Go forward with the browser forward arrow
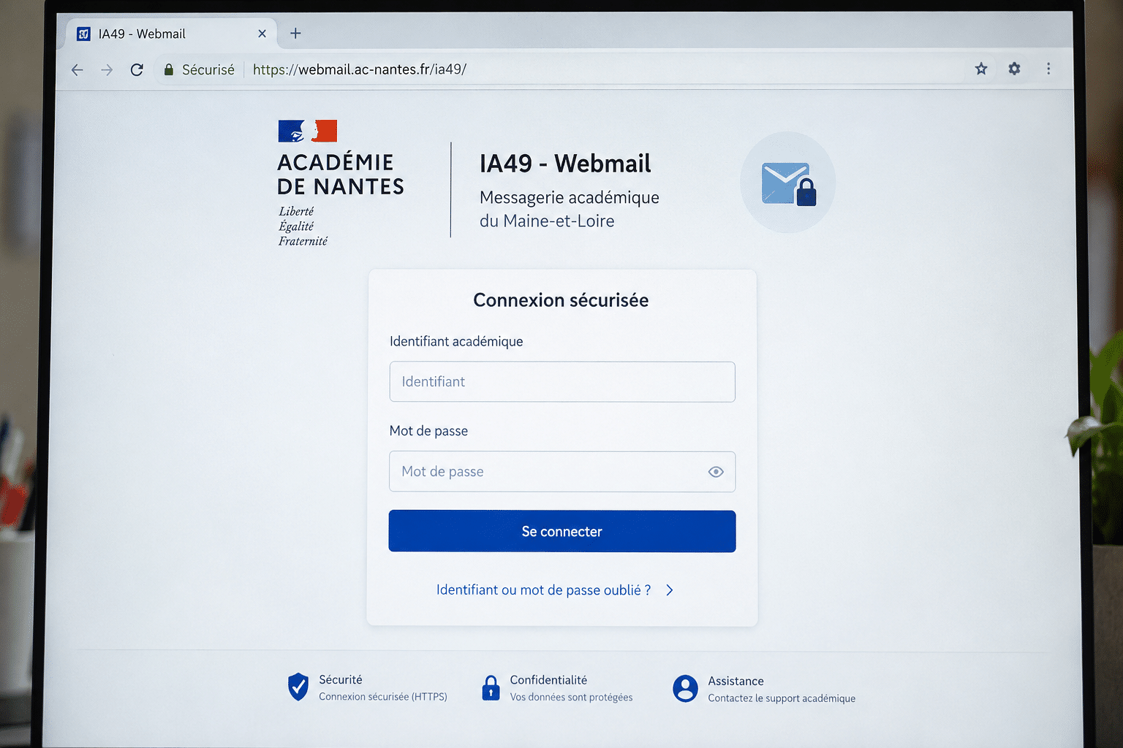This screenshot has height=748, width=1123. (107, 70)
